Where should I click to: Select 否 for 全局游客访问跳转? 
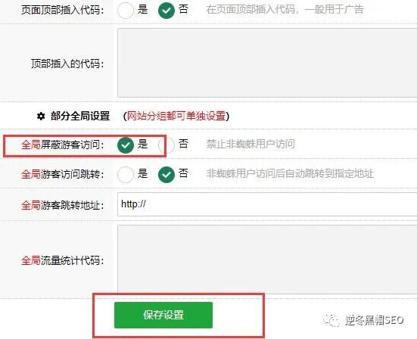click(x=166, y=175)
